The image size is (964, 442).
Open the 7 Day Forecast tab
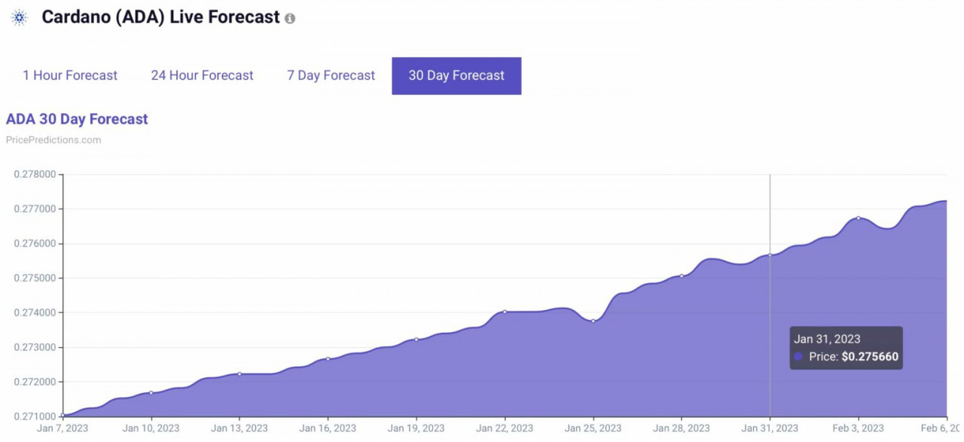click(x=331, y=75)
